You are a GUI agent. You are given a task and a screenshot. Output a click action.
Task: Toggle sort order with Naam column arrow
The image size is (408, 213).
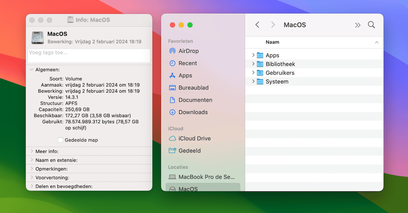click(377, 42)
